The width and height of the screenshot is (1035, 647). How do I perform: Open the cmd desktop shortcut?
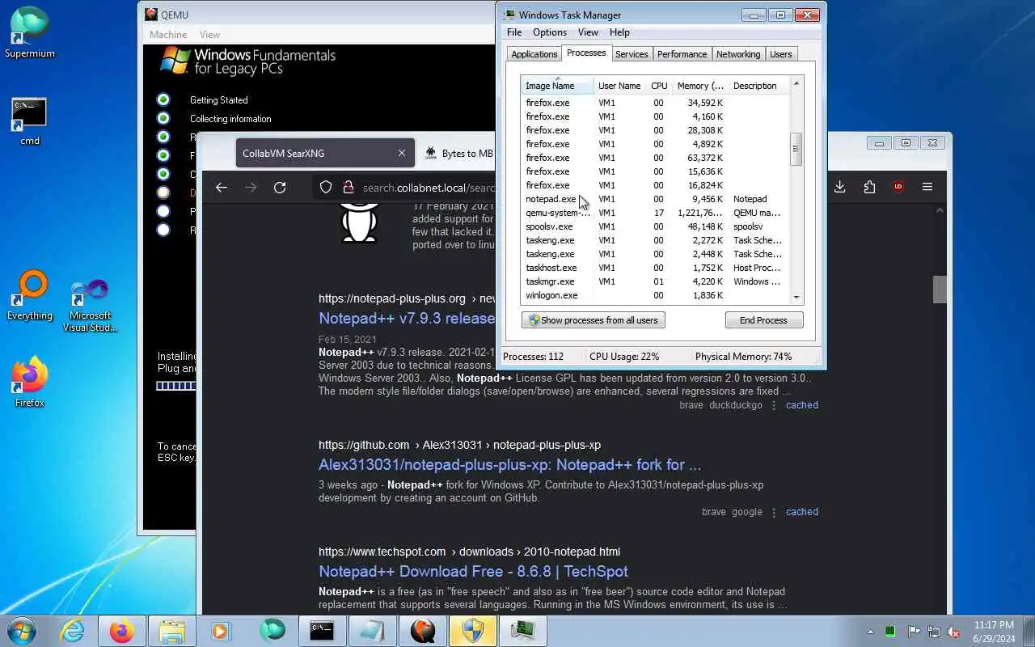pos(29,121)
